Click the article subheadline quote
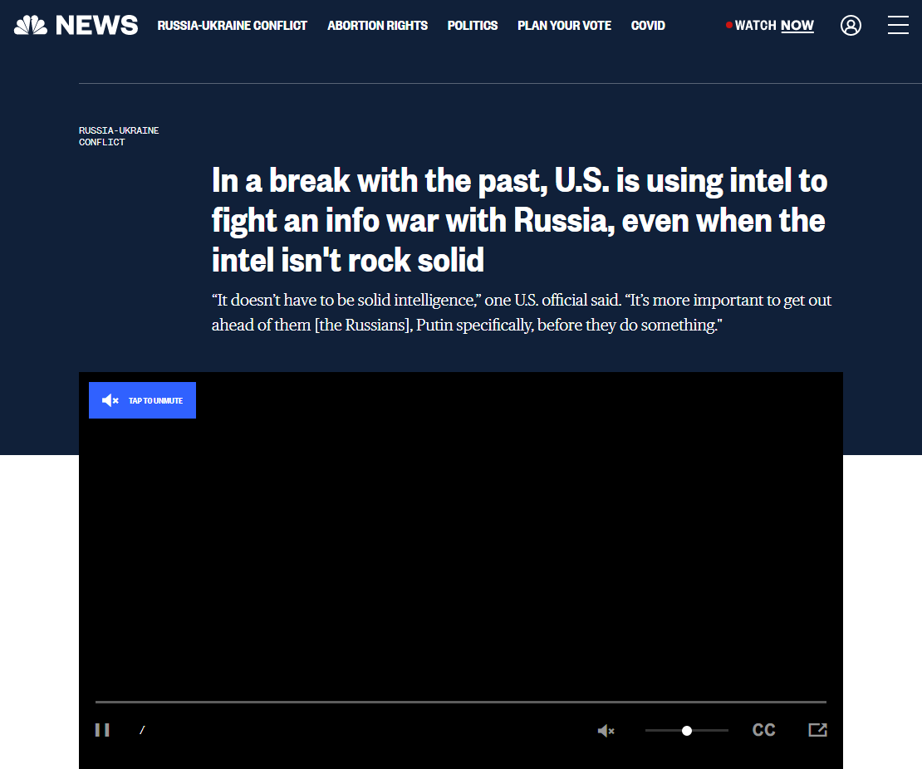 522,312
